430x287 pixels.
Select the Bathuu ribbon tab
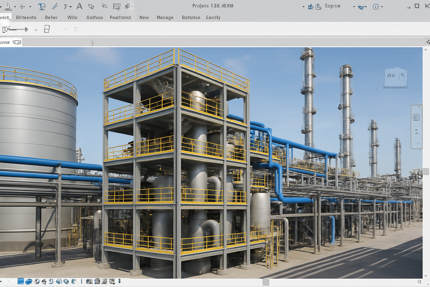[95, 17]
